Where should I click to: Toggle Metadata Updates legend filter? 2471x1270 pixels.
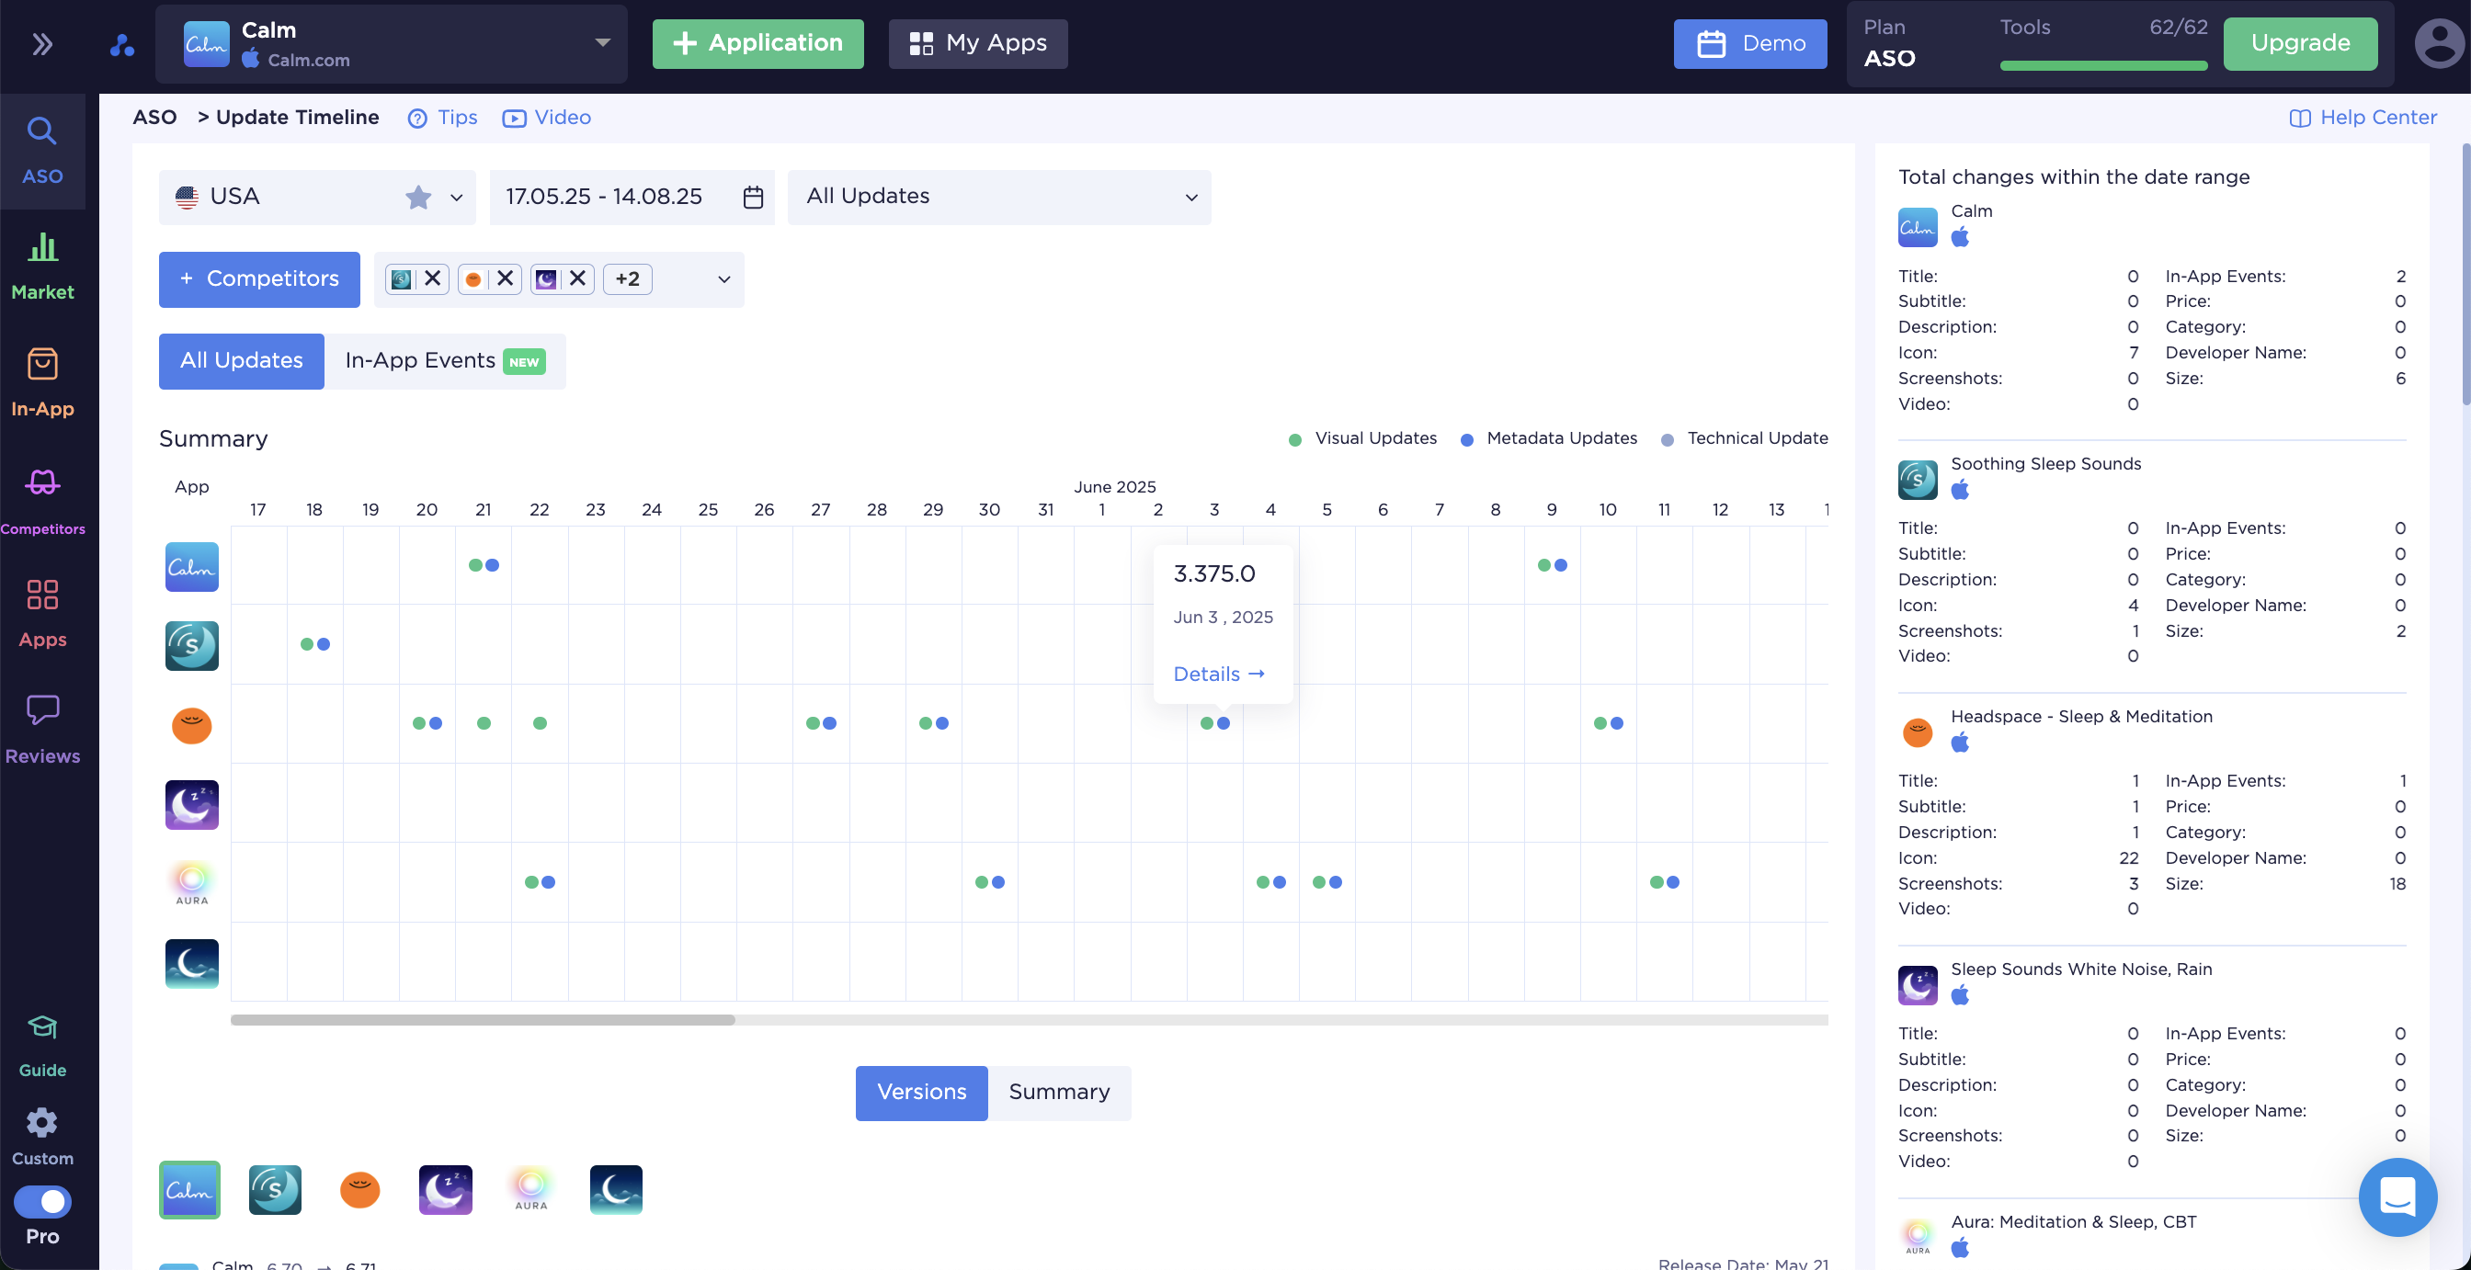click(1548, 438)
